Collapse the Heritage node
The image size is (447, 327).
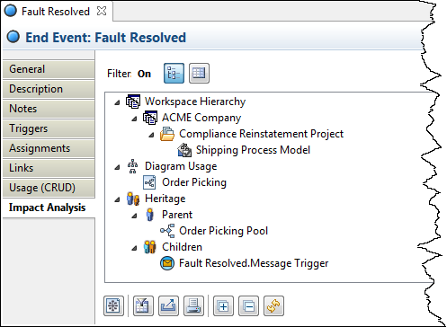coord(117,199)
